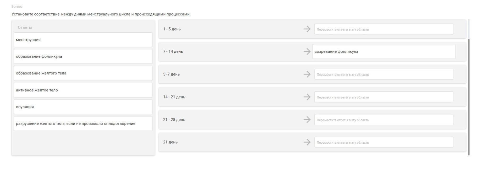Click the empty drop field for 5 -7 день
This screenshot has width=487, height=176.
[384, 74]
